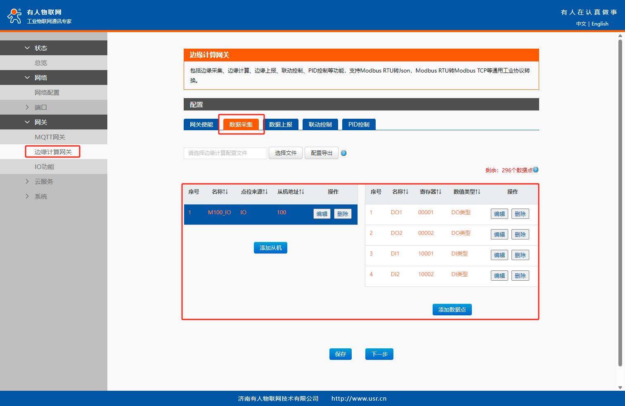Switch to the 数据上报 tab

[x=281, y=124]
